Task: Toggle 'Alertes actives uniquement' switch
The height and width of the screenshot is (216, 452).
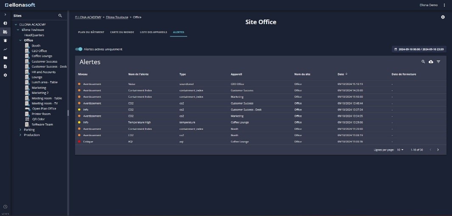Action: coord(79,49)
